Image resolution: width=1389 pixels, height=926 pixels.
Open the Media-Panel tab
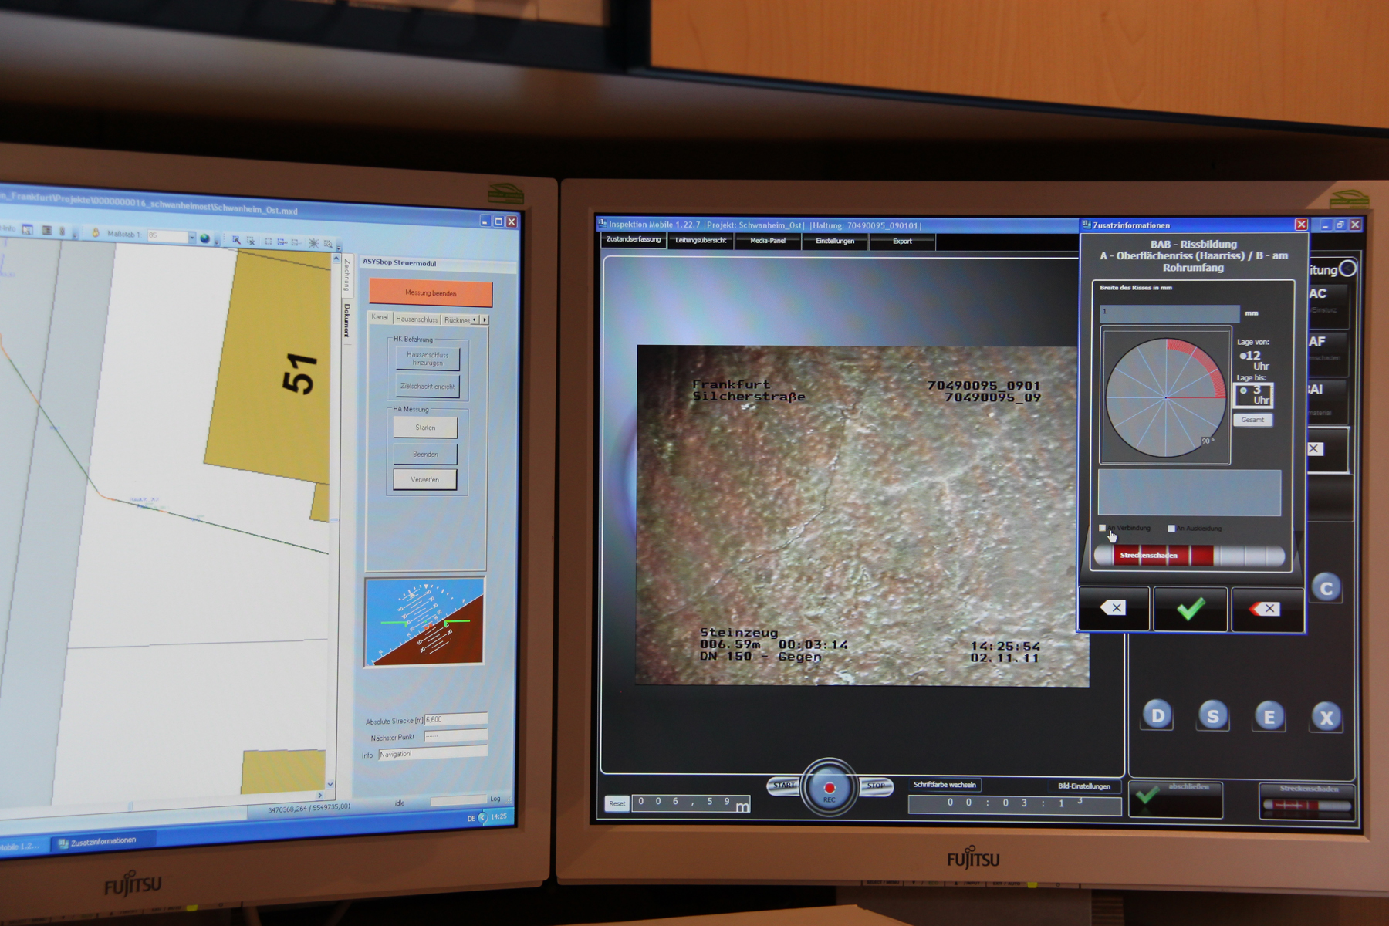click(x=768, y=241)
